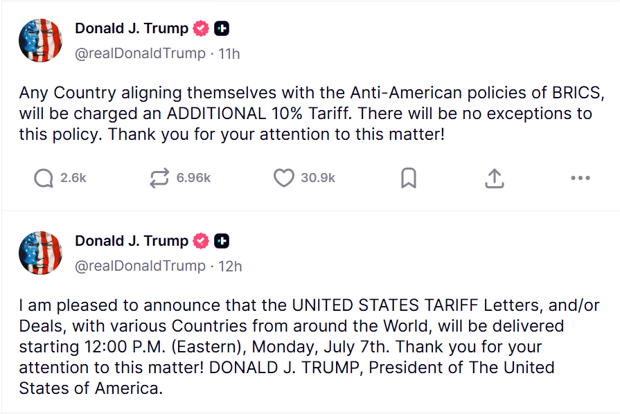Reply to the BRICS tariff post

coord(44,179)
